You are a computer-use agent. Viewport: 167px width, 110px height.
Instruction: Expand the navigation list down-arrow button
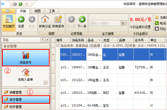(x=46, y=83)
